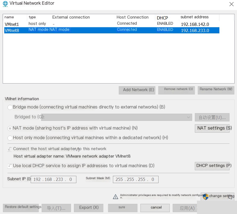Click the cancel button
The height and width of the screenshot is (214, 237).
coord(155,208)
